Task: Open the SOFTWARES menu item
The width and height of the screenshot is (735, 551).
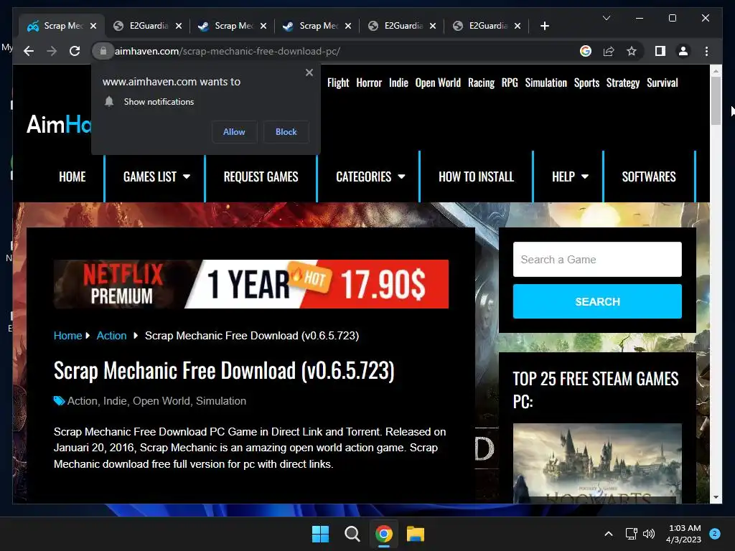Action: click(649, 176)
